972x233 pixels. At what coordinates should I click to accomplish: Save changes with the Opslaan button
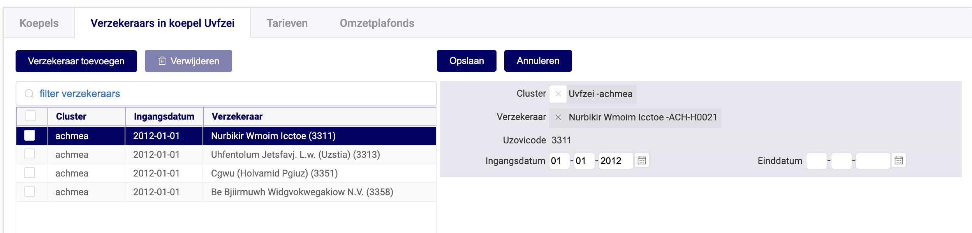pyautogui.click(x=467, y=61)
